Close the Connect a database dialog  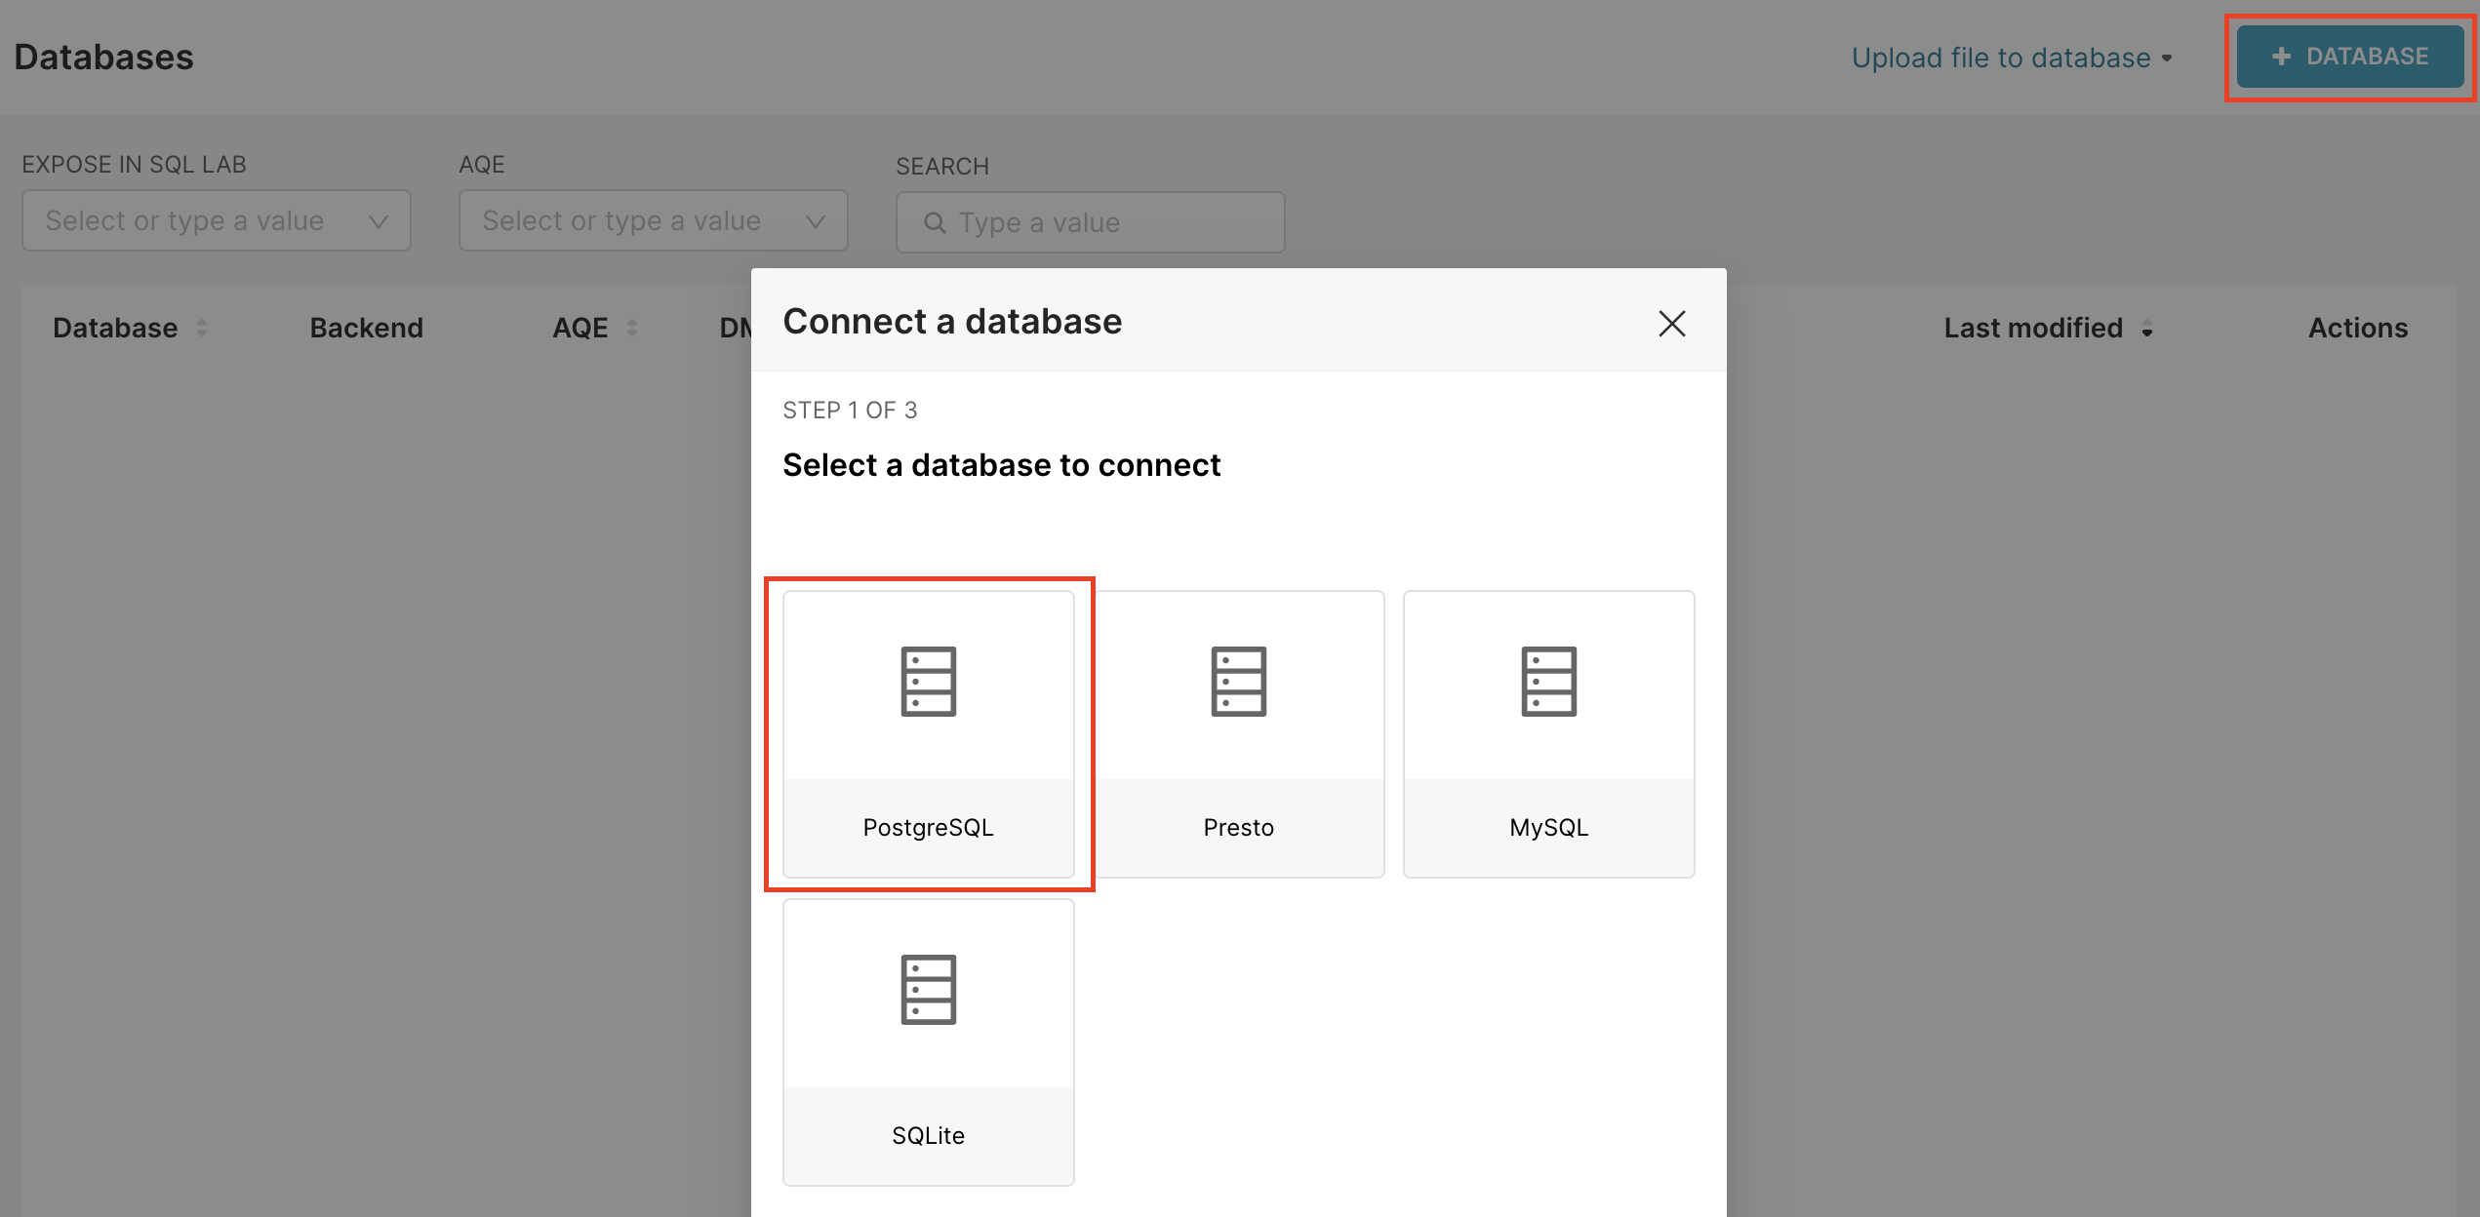pyautogui.click(x=1672, y=324)
